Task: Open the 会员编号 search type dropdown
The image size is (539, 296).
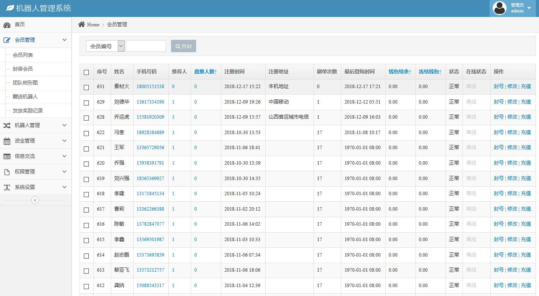Action: tap(105, 46)
